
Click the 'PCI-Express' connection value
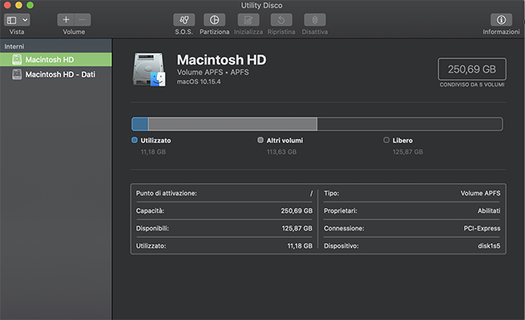tap(482, 229)
